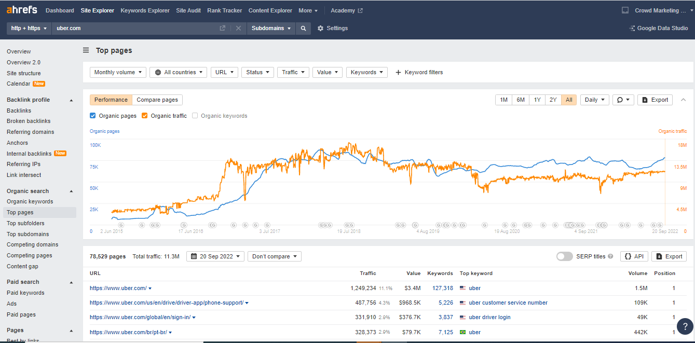Export the top pages report
The image size is (695, 343).
click(669, 256)
